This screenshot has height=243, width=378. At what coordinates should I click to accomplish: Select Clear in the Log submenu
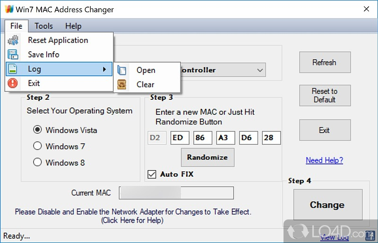click(x=147, y=85)
